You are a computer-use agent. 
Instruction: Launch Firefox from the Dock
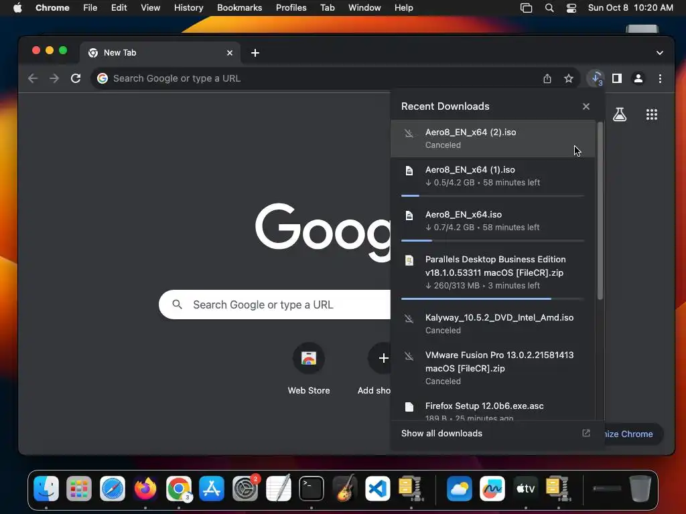(x=145, y=488)
